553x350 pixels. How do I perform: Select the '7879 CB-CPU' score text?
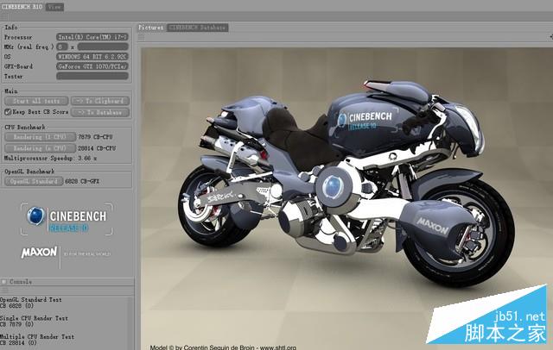tap(95, 137)
